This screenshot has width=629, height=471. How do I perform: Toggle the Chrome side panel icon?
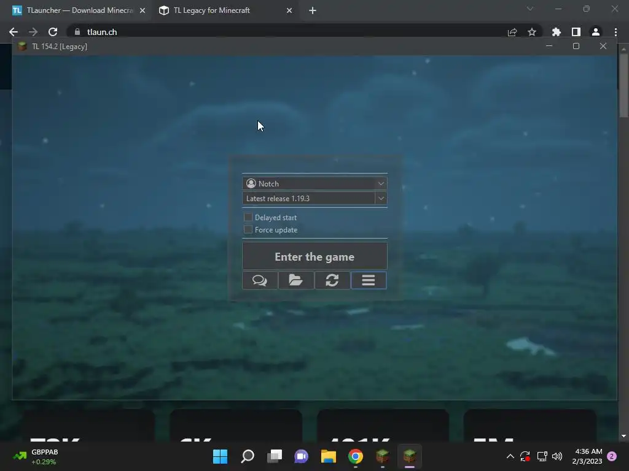point(576,32)
